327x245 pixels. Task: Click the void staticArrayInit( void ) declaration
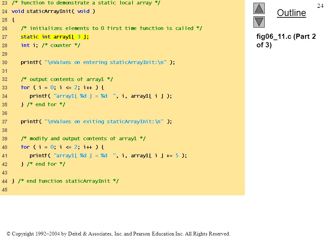(x=53, y=11)
